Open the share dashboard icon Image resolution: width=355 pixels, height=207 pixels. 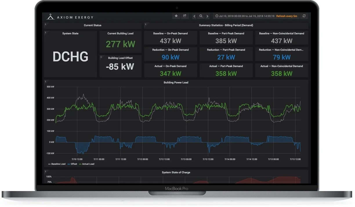[184, 16]
